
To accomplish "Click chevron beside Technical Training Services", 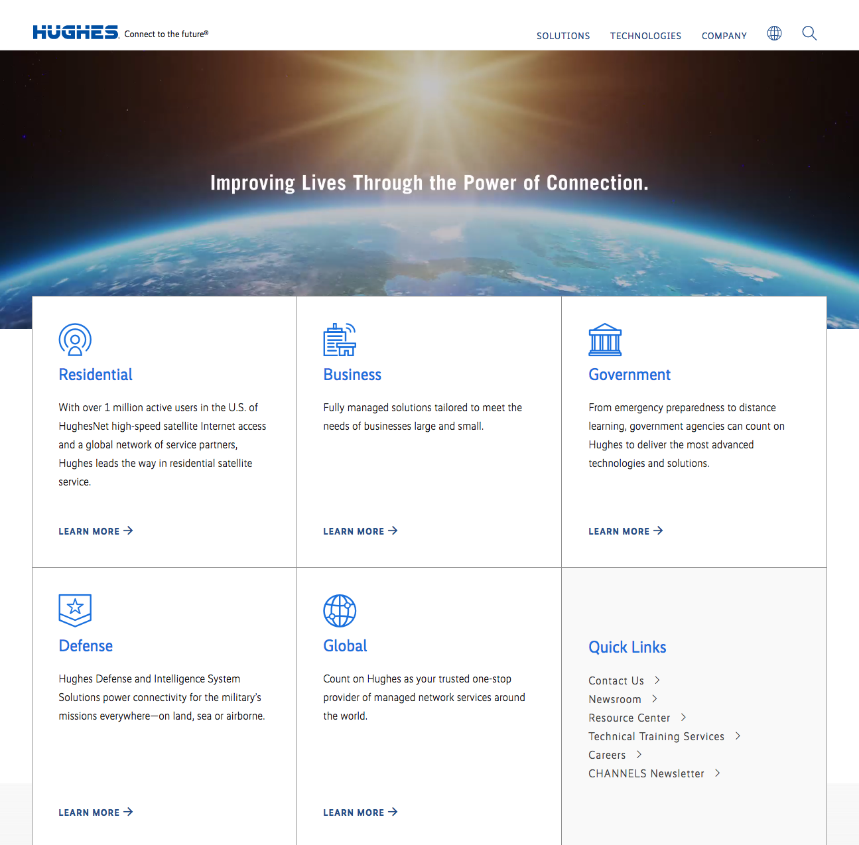I will click(738, 736).
